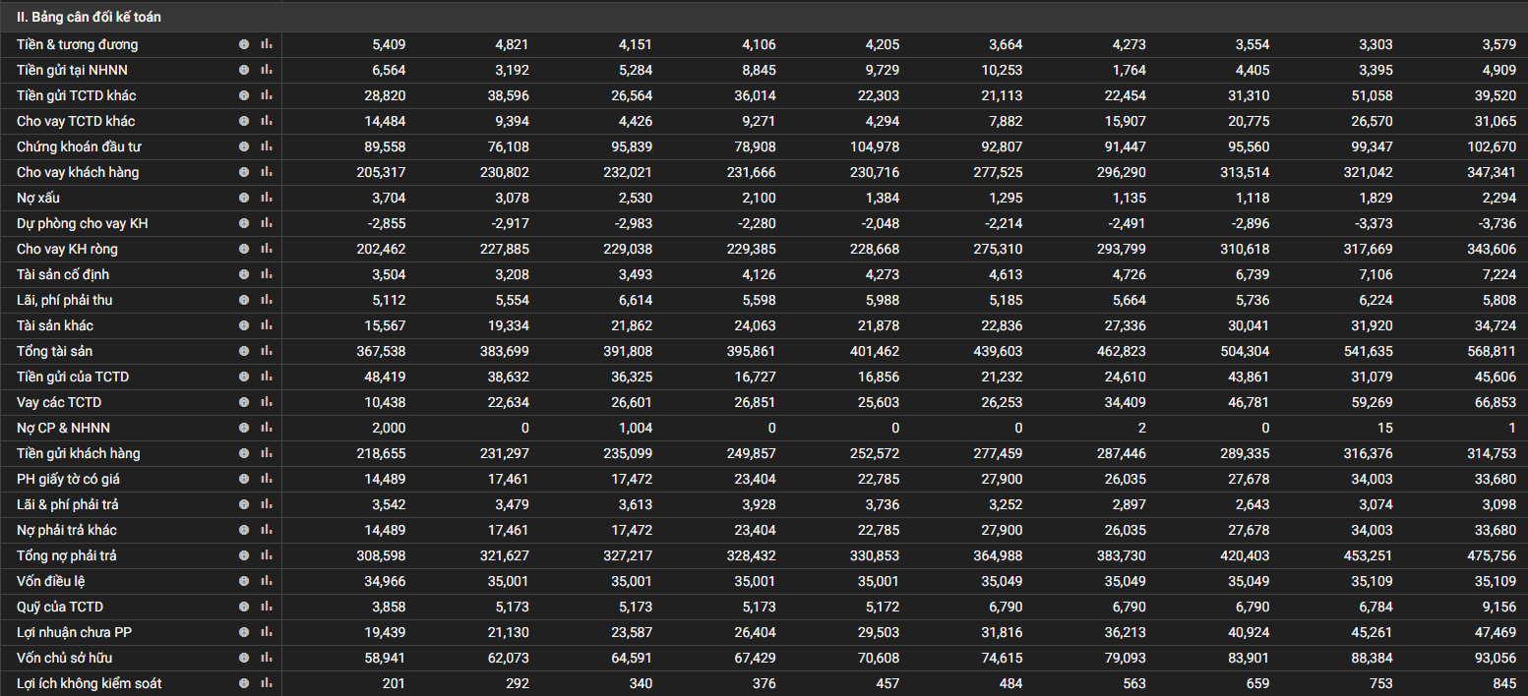The width and height of the screenshot is (1528, 696).
Task: Select the Chứng khoán đầu tư value 104,978
Action: [x=877, y=146]
